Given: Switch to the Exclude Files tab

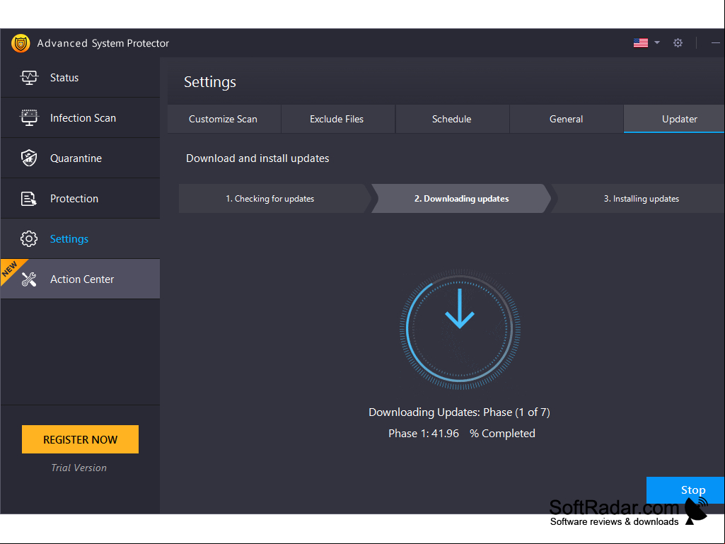Looking at the screenshot, I should (338, 119).
